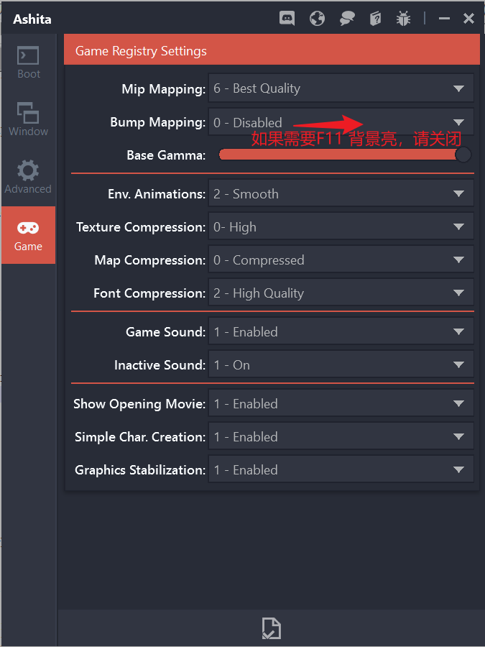Toggle the Game Sound setting dropdown
This screenshot has height=647, width=485.
coord(341,332)
